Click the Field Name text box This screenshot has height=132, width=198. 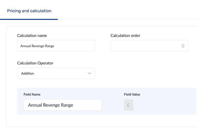(x=63, y=105)
